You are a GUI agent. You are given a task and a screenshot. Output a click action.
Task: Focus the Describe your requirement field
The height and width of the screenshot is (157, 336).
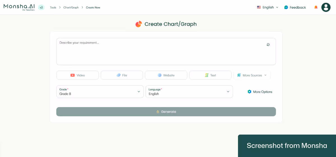pos(166,52)
